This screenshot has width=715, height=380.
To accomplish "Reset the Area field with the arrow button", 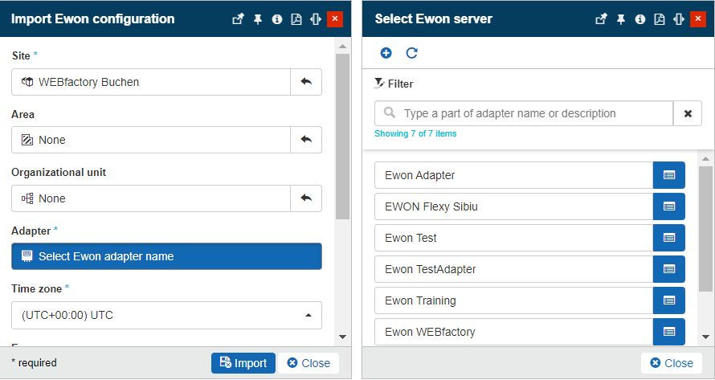I will pyautogui.click(x=306, y=140).
